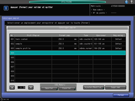Select empty slot 009
This screenshot has height=101, width=135.
coord(68,76)
